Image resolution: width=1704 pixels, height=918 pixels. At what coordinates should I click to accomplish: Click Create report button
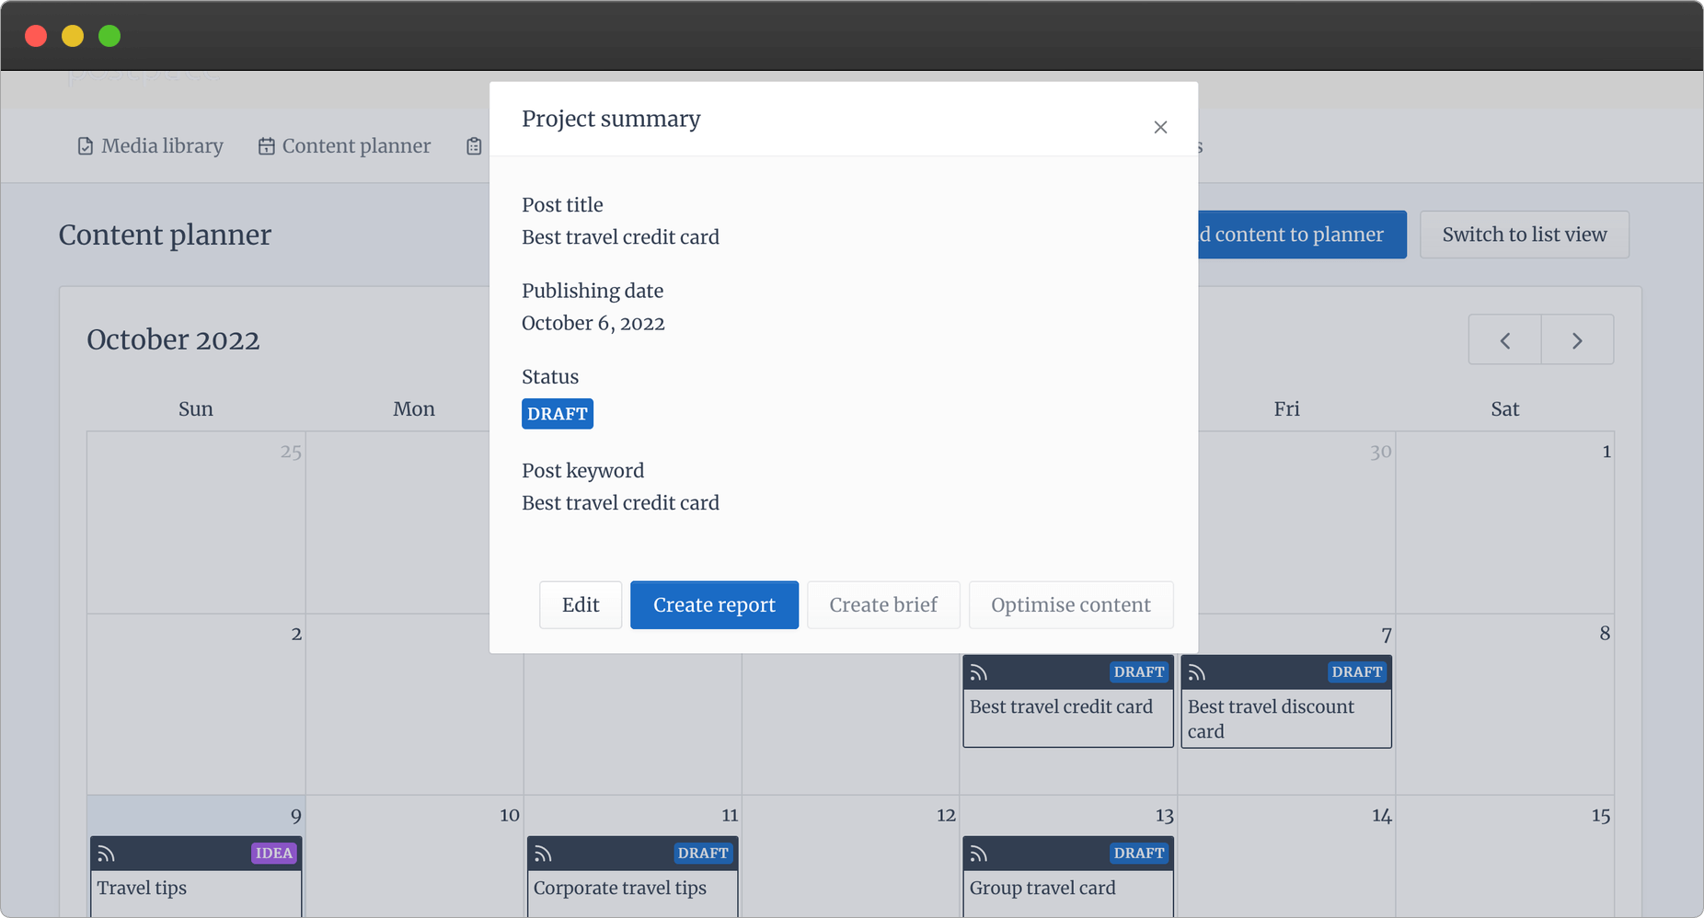point(714,604)
